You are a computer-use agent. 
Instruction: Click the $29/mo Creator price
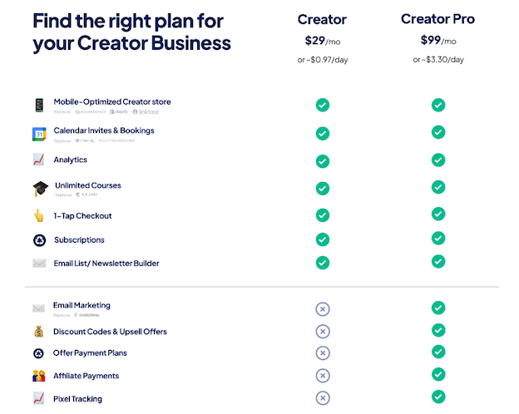[323, 40]
